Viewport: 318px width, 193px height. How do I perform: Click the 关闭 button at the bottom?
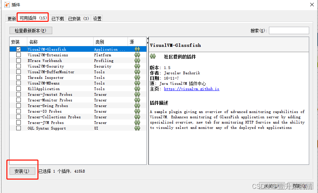271,186
